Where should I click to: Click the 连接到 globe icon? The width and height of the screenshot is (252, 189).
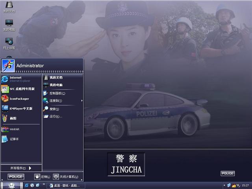(x=46, y=101)
